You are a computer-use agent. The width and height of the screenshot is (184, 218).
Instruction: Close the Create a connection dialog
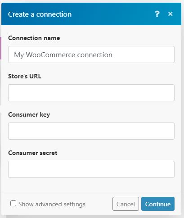171,14
